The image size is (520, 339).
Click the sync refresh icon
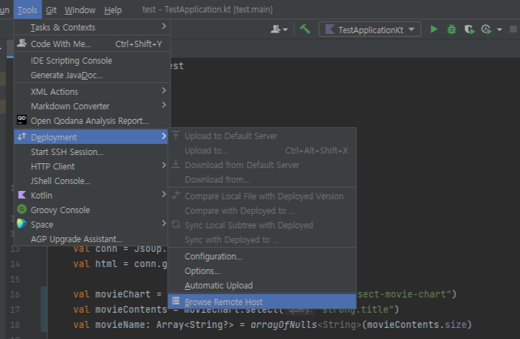click(x=176, y=224)
